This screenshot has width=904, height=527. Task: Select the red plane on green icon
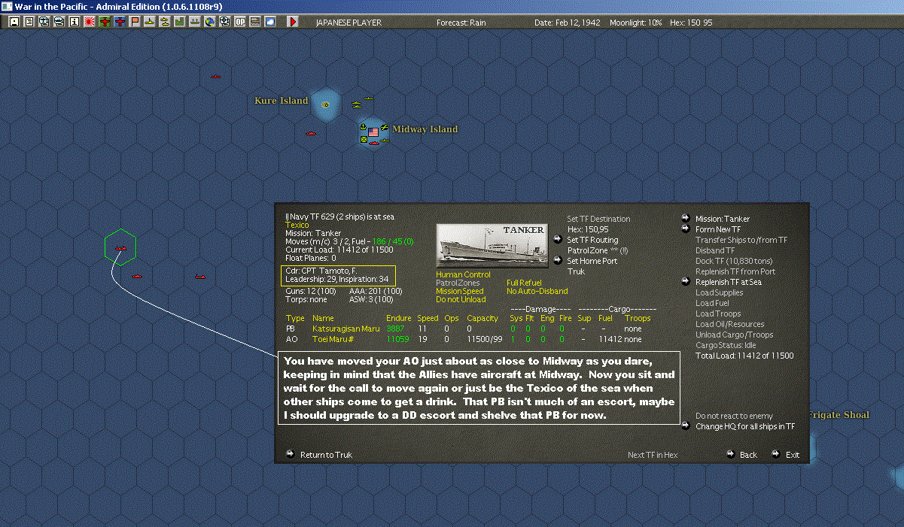[x=105, y=22]
